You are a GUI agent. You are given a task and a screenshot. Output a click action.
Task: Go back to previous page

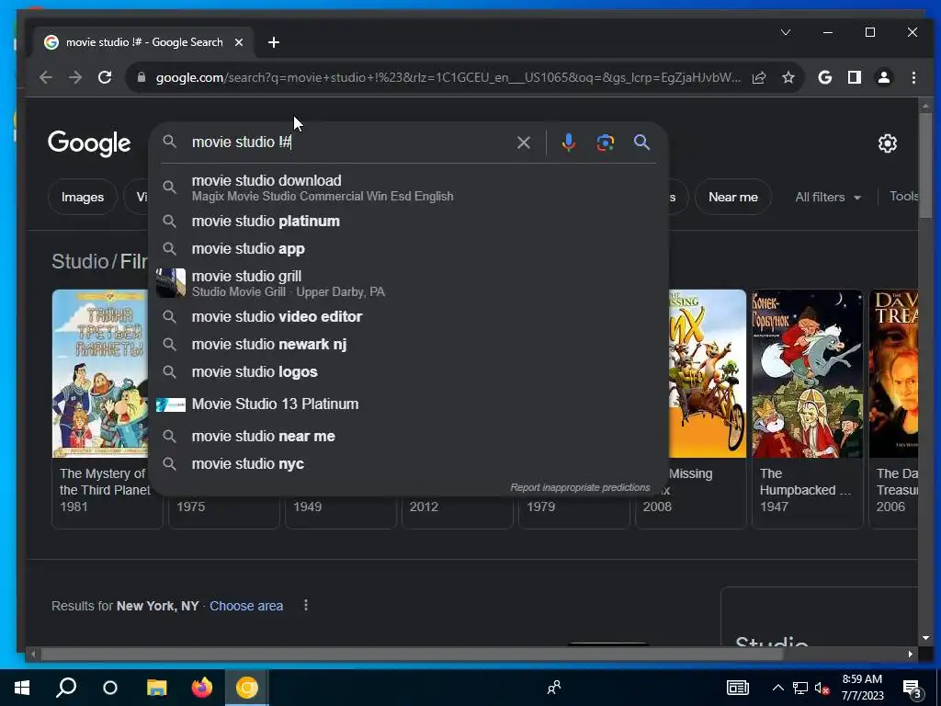[x=46, y=77]
